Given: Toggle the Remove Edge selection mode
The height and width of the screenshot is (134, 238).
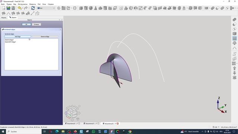Looking at the screenshot, I should (45, 36).
